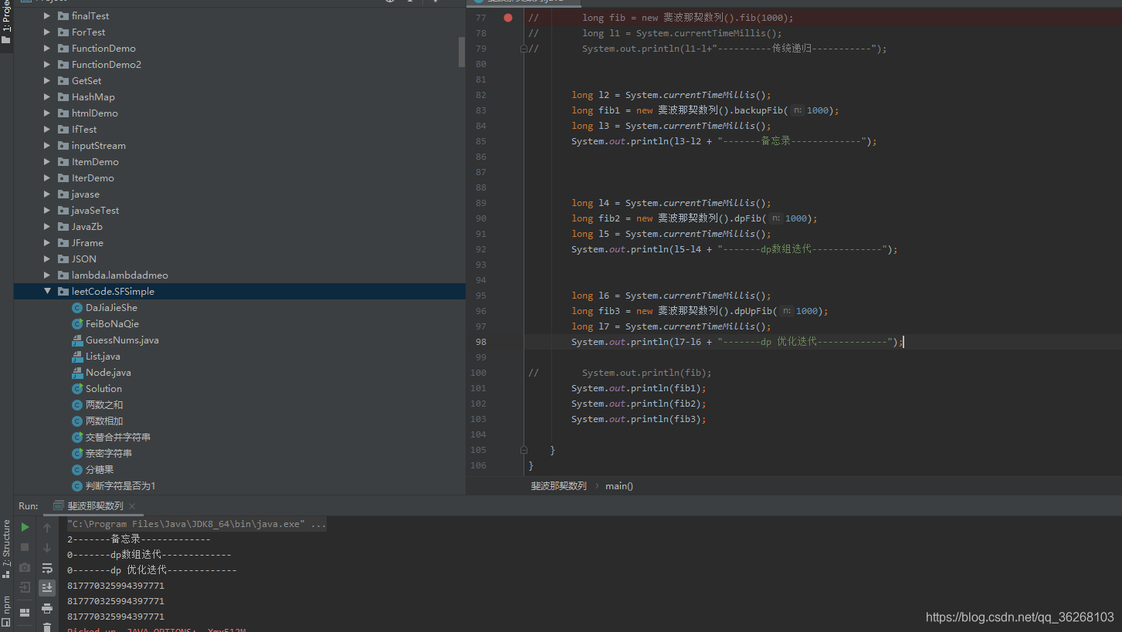Expand the finalTest folder

pos(47,16)
